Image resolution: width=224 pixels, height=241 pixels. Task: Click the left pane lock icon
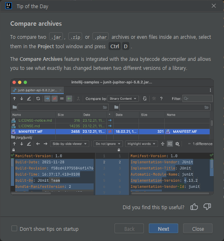(x=13, y=150)
